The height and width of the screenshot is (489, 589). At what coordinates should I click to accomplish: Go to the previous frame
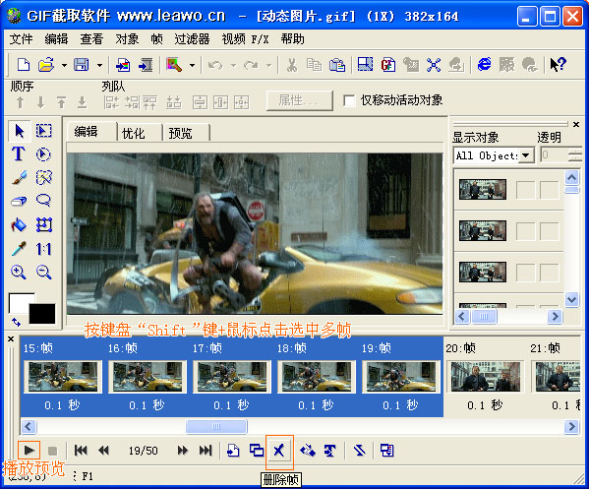click(x=103, y=451)
